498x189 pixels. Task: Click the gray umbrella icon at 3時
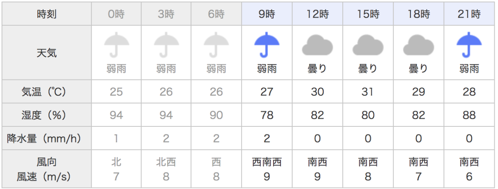click(x=166, y=45)
